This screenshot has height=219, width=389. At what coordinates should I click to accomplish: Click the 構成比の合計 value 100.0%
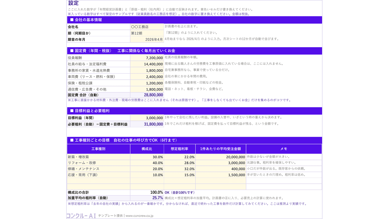[x=147, y=193]
